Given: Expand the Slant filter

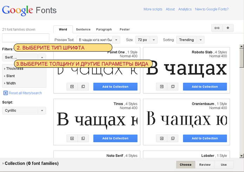Looking at the screenshot, I should [x=9, y=76].
